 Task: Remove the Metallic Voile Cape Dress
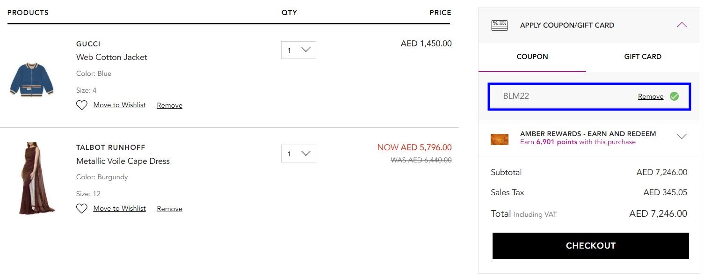(169, 208)
